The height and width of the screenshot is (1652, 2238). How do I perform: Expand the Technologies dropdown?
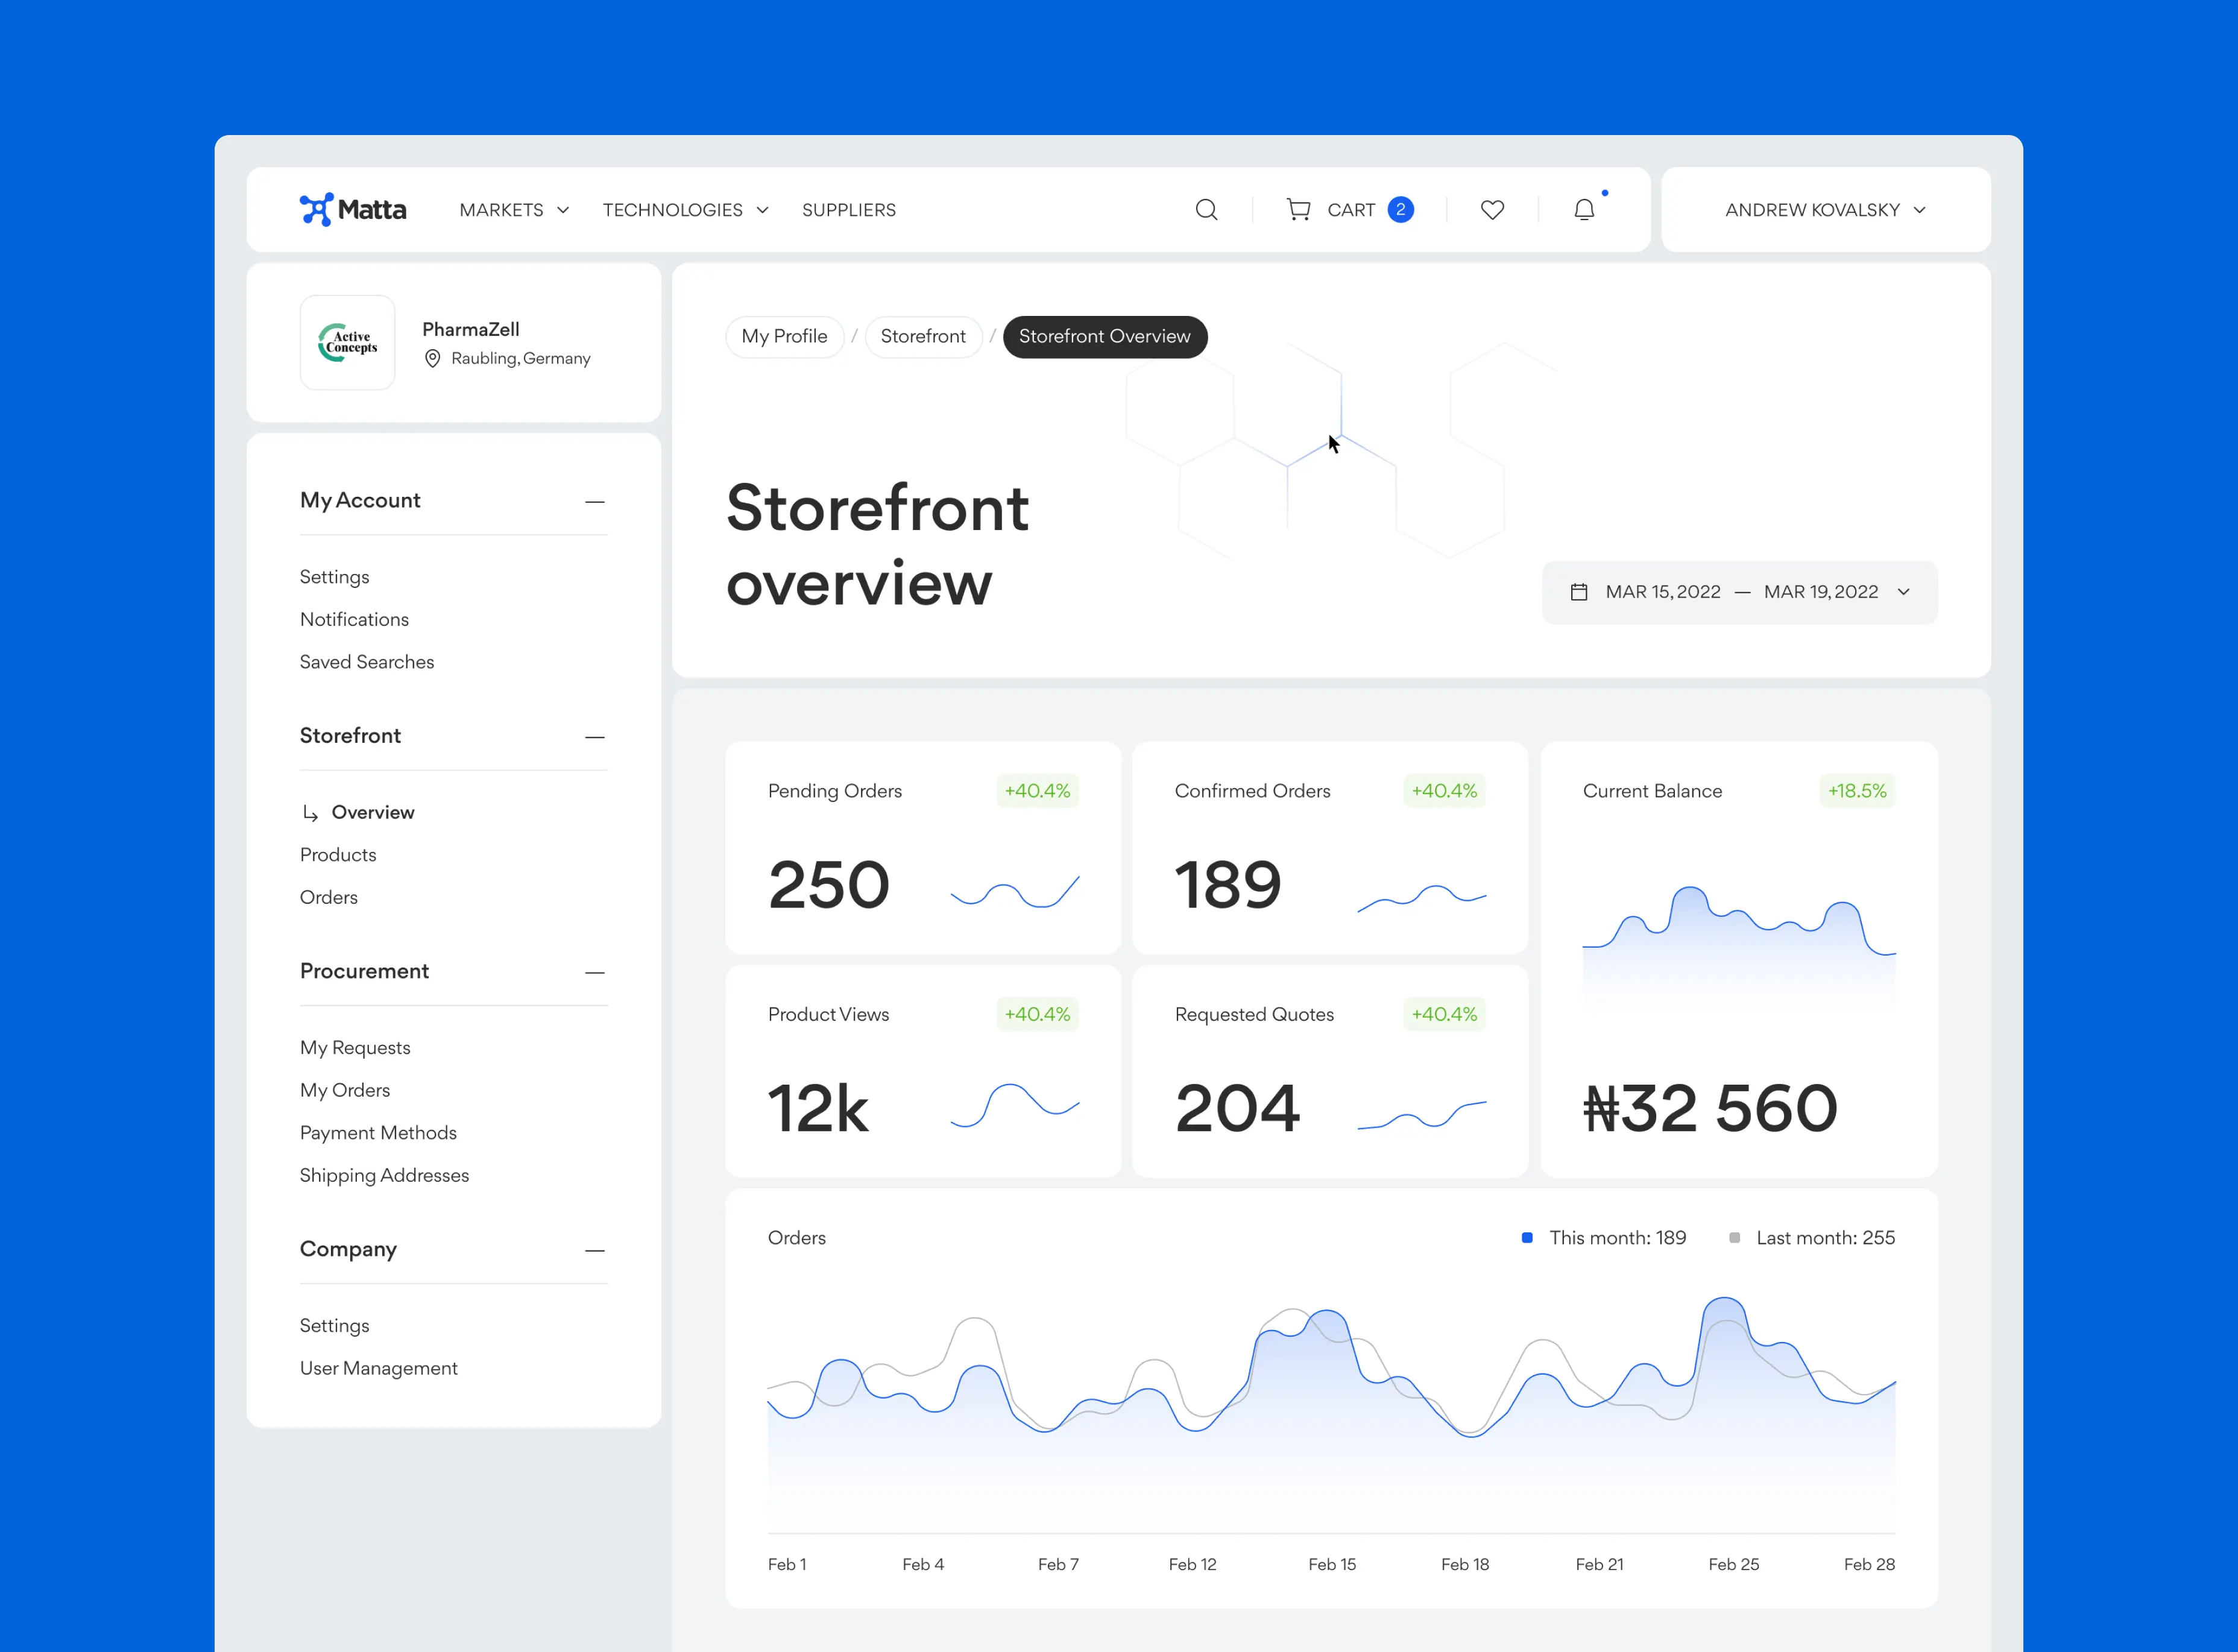coord(685,210)
